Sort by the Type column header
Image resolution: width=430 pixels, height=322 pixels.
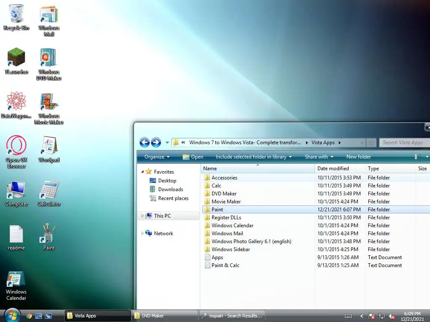(x=390, y=169)
